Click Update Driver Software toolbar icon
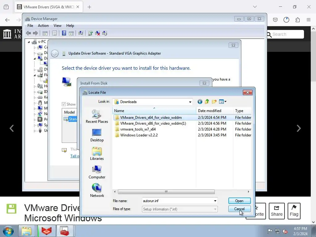Image resolution: width=316 pixels, height=237 pixels. (90, 33)
